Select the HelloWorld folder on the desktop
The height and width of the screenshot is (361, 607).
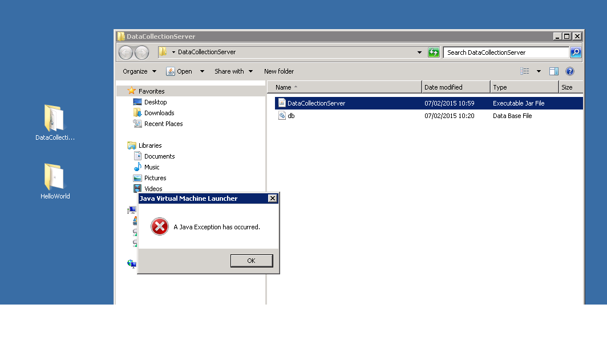(55, 181)
